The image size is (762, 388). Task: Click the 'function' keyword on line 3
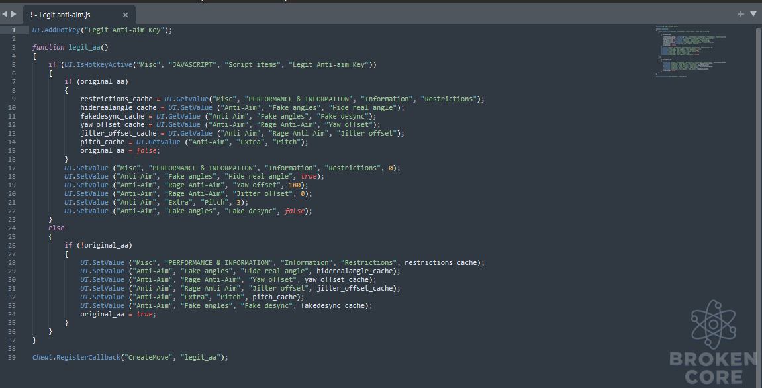(48, 47)
